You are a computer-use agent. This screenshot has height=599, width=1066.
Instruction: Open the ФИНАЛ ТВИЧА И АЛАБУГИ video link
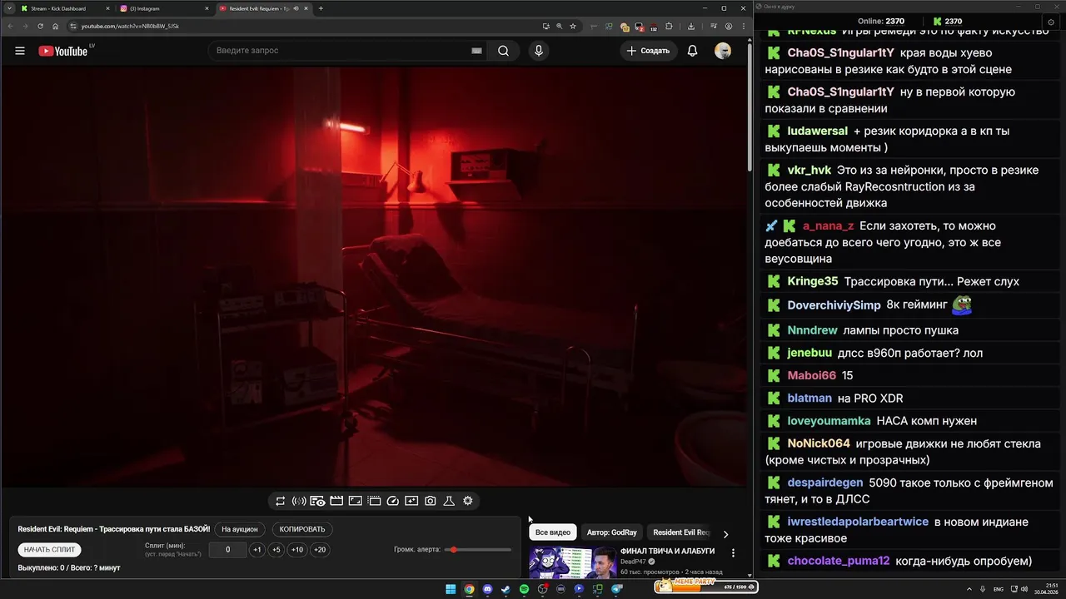point(667,552)
